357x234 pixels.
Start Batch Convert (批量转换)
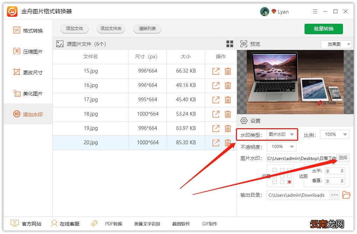323,29
